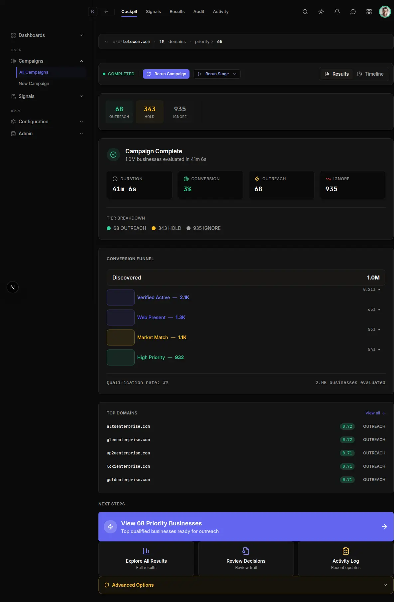Click View all top domains link
Screen dimensions: 394x602
pos(375,413)
